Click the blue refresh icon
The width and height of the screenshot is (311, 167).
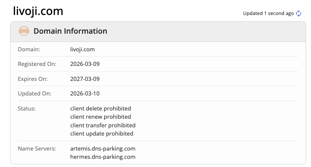pos(299,13)
